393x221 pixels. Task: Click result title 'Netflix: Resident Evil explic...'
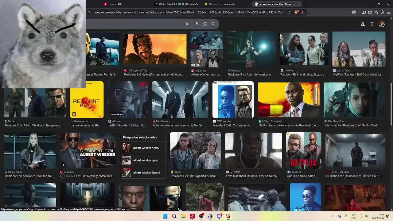pyautogui.click(x=128, y=125)
